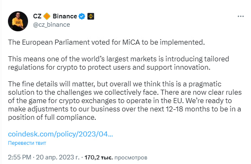Viewport: 251px width, 164px height.
Task: Click the "position of full compliance" line
Action: tap(52, 118)
